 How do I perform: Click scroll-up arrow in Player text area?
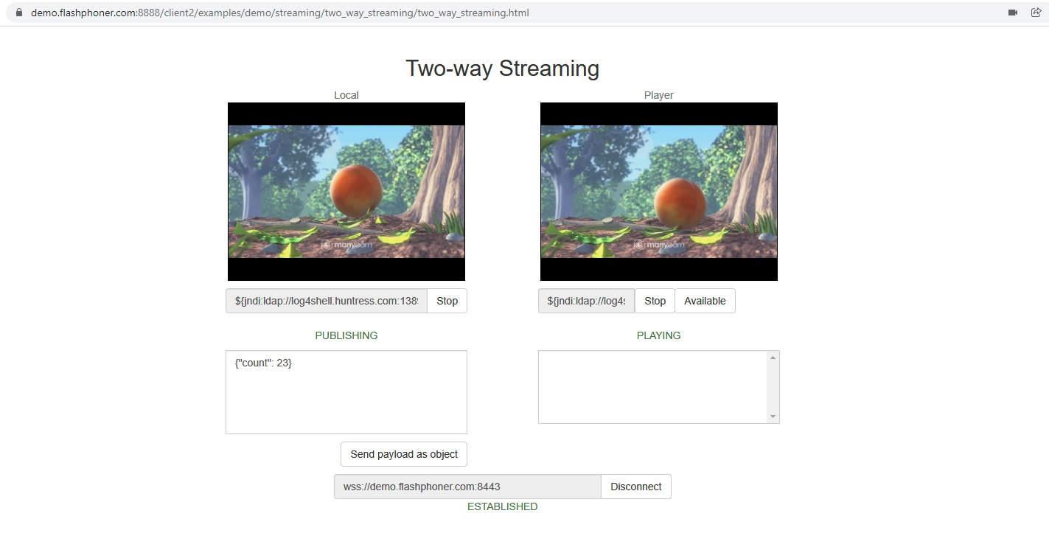point(773,358)
